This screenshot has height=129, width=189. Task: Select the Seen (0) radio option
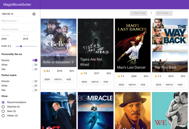coord(3,111)
